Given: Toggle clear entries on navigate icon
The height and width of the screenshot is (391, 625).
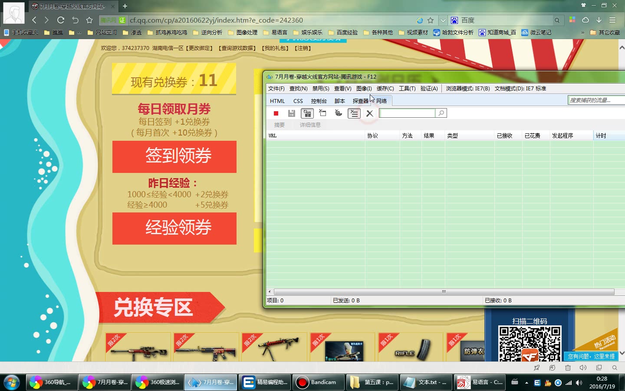Looking at the screenshot, I should [354, 113].
